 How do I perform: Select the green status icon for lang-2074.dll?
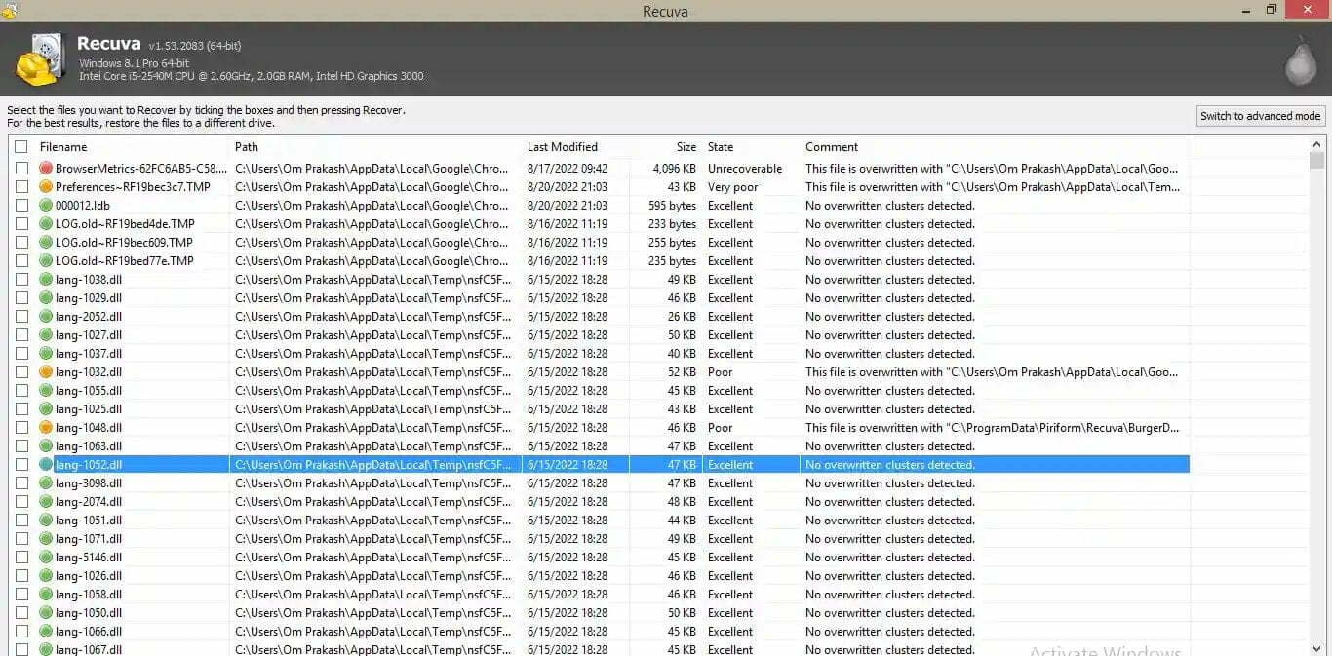click(46, 502)
